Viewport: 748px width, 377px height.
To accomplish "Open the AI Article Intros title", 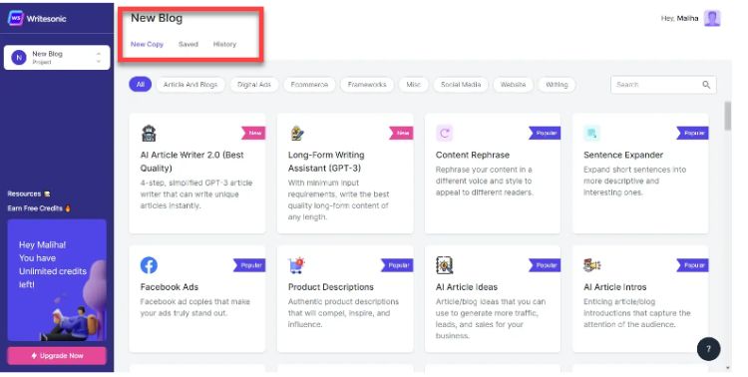I will click(x=615, y=287).
